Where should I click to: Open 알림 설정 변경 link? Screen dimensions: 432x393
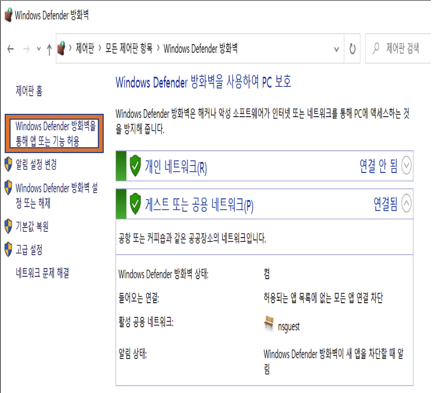click(x=36, y=164)
